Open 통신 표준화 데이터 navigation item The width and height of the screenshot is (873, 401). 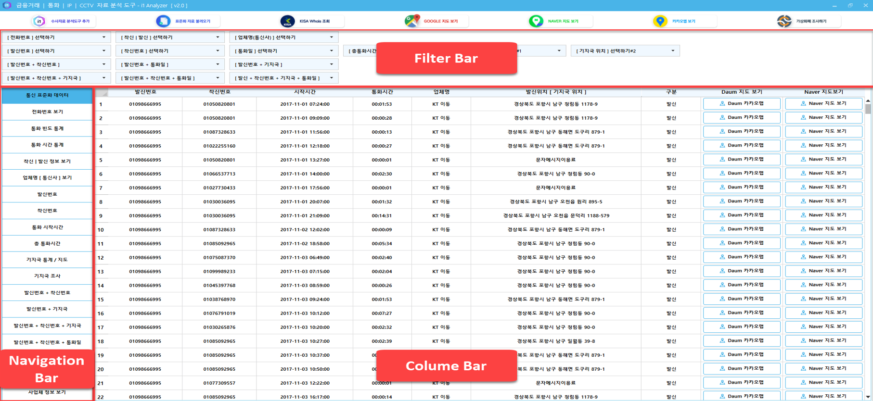(x=47, y=95)
